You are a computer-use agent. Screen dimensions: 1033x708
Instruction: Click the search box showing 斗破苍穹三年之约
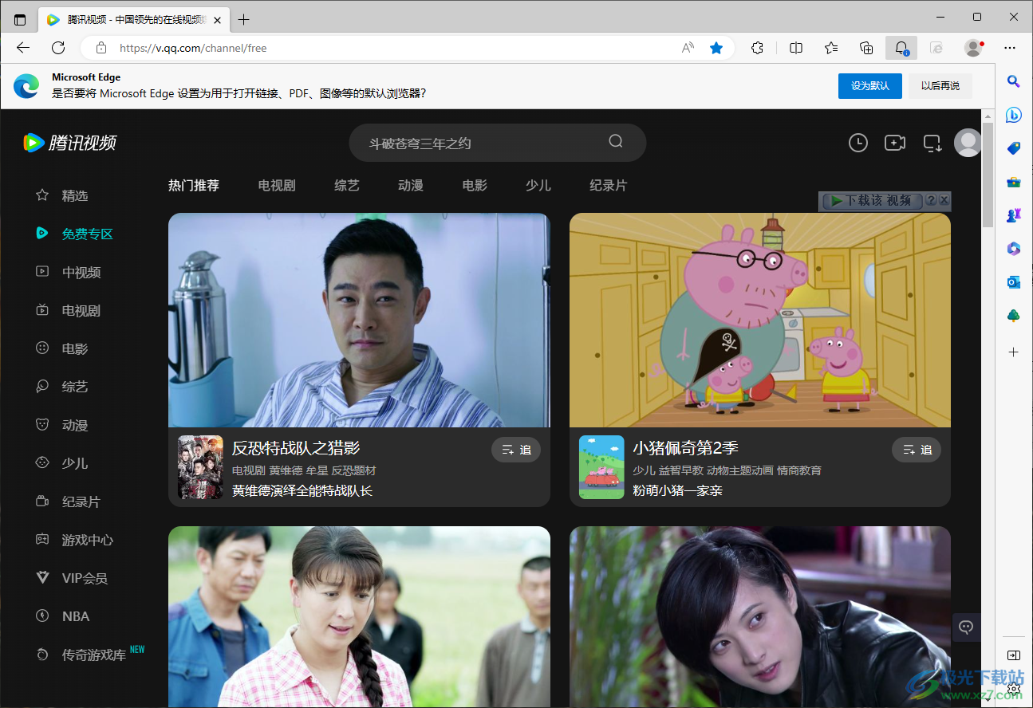(497, 143)
